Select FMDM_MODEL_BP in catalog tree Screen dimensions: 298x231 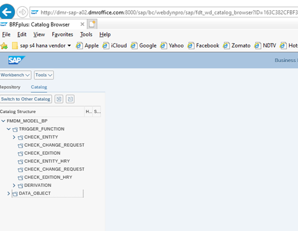click(27, 121)
